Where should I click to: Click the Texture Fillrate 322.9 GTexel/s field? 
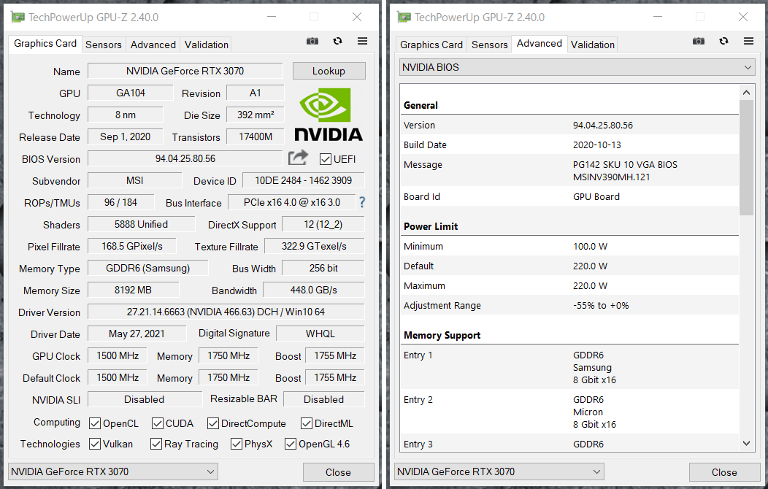315,246
